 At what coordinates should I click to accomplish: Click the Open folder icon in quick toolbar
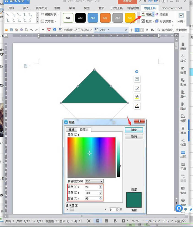pyautogui.click(x=6, y=30)
